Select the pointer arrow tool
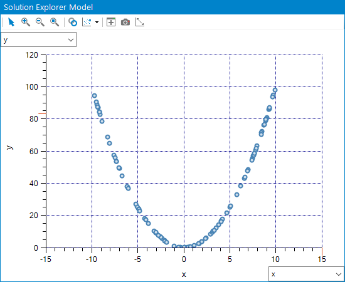Screen dimensions: 345x282 click(11, 22)
